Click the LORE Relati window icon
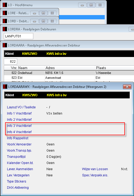The height and width of the screenshot is (196, 134). [5, 13]
